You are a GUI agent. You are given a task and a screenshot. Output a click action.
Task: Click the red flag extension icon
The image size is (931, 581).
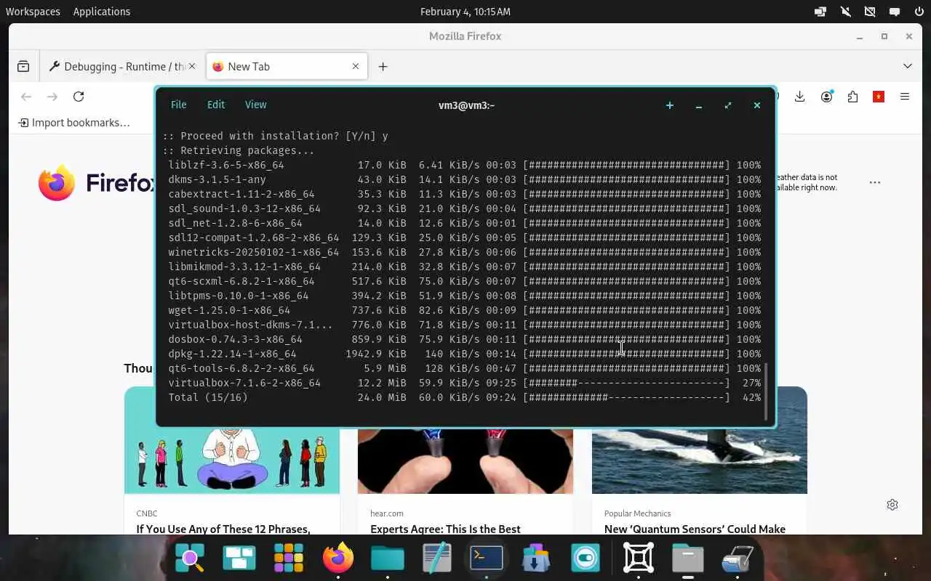[x=879, y=97]
